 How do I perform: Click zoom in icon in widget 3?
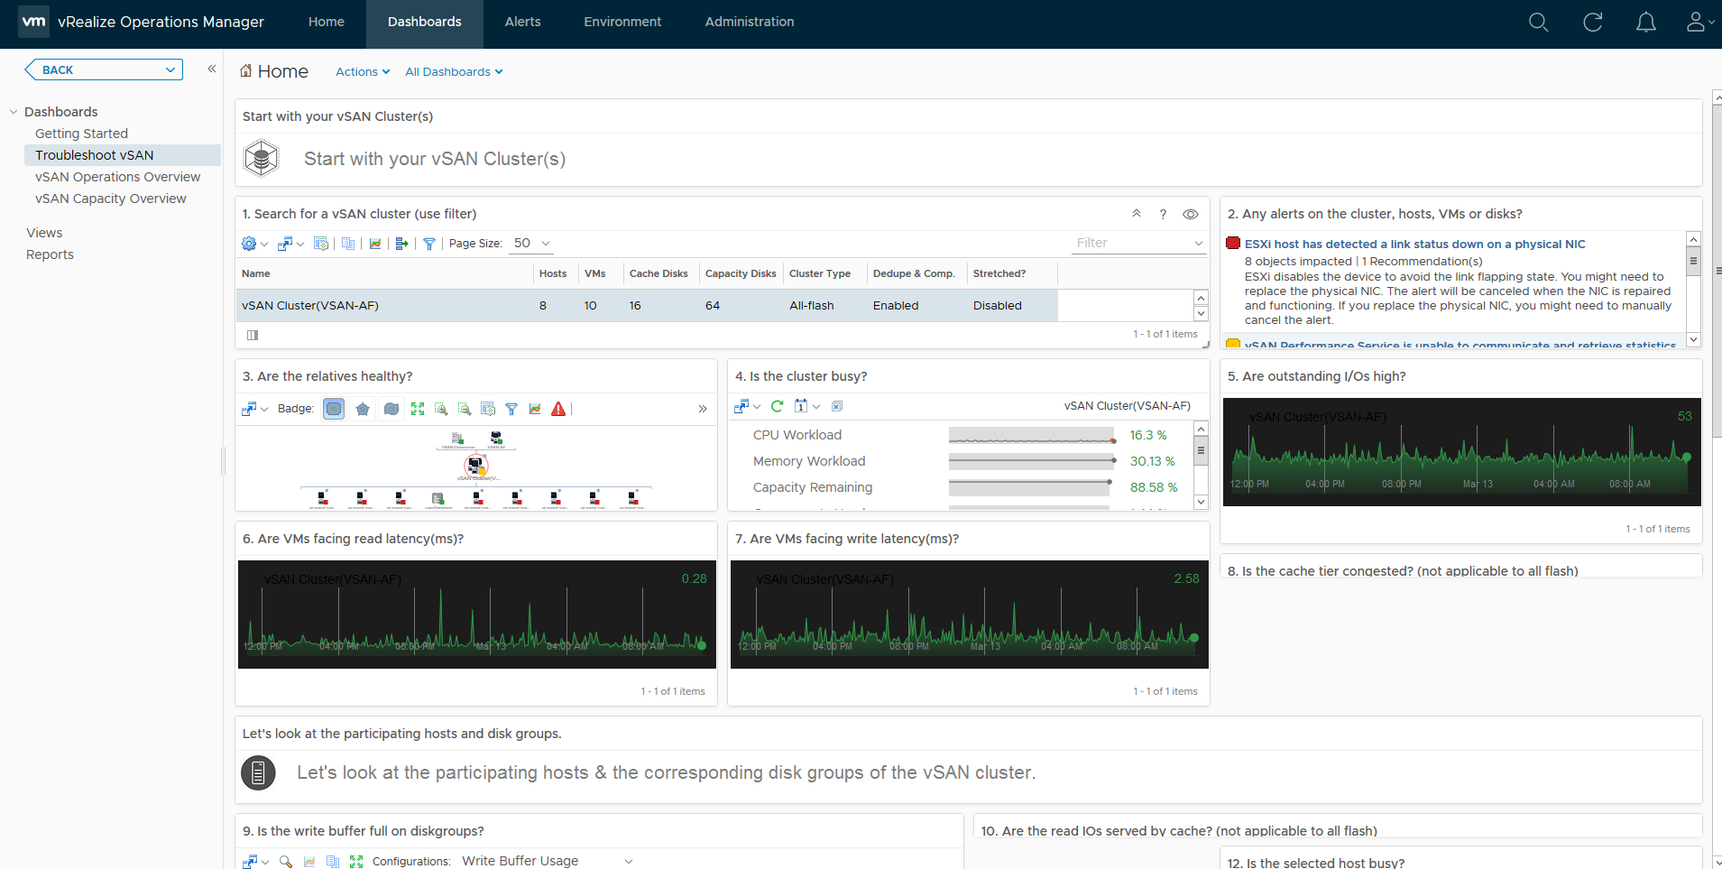441,409
